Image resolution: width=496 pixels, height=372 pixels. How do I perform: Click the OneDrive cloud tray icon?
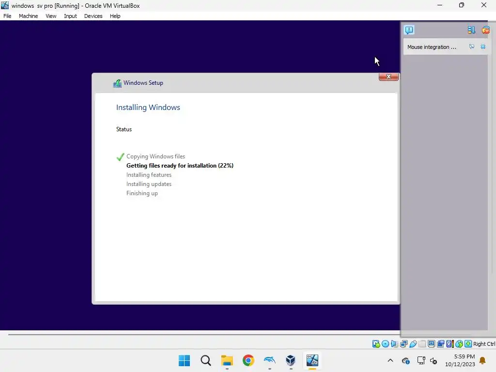(405, 360)
